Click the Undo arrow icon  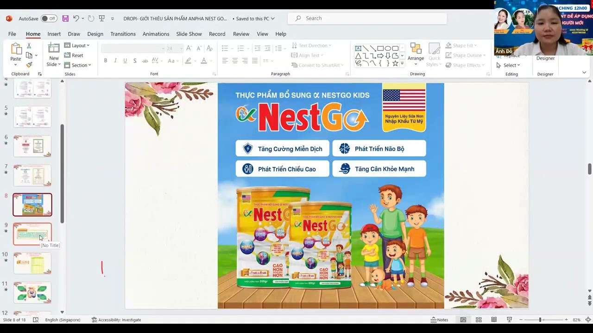coord(76,18)
